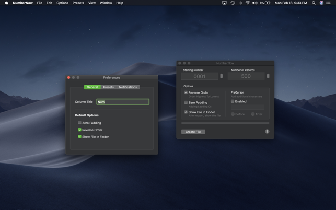Select the After radio button
The image size is (336, 210).
tap(253, 114)
